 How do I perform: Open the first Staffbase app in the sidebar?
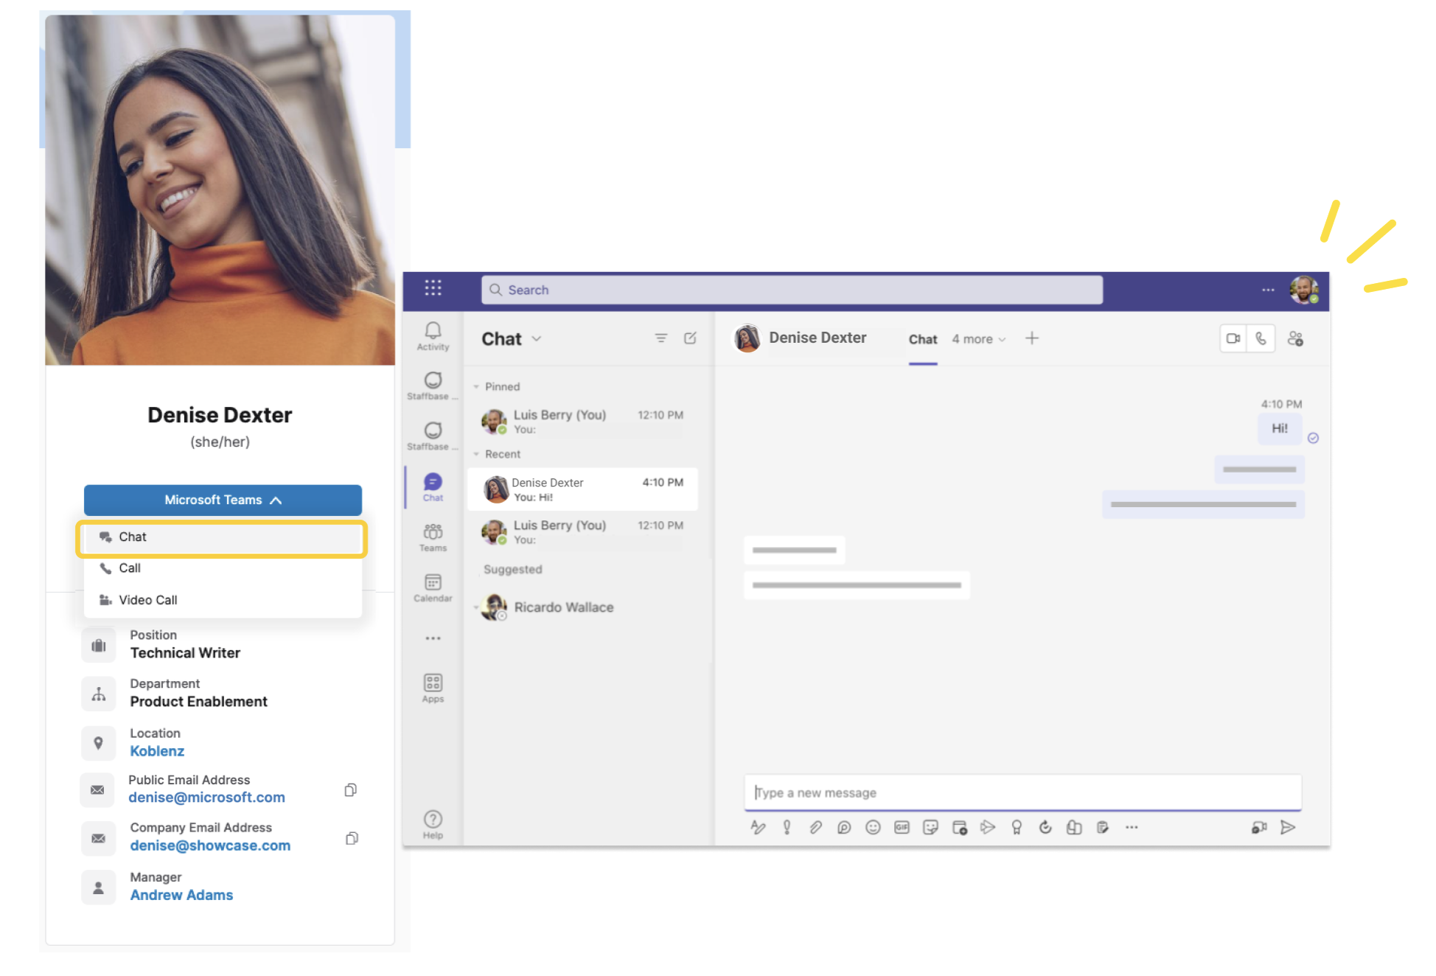click(x=433, y=386)
